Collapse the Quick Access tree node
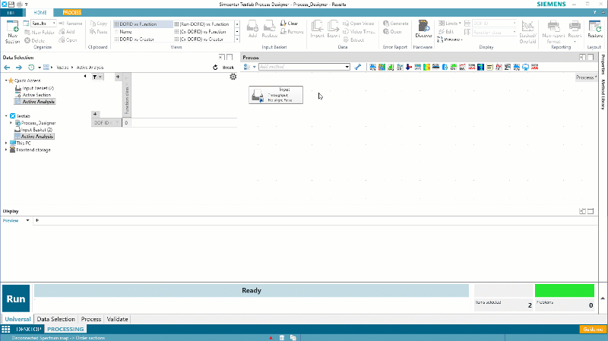608x341 pixels. pos(7,81)
